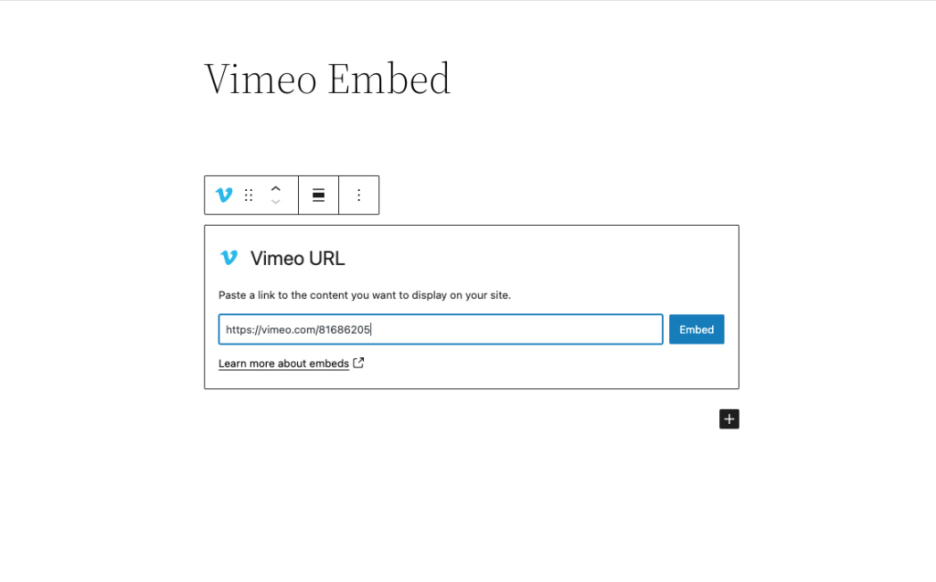Open the block type switcher via the Vimeo icon

[x=224, y=195]
